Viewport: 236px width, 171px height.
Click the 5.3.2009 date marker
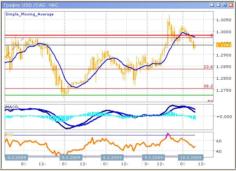(71, 157)
